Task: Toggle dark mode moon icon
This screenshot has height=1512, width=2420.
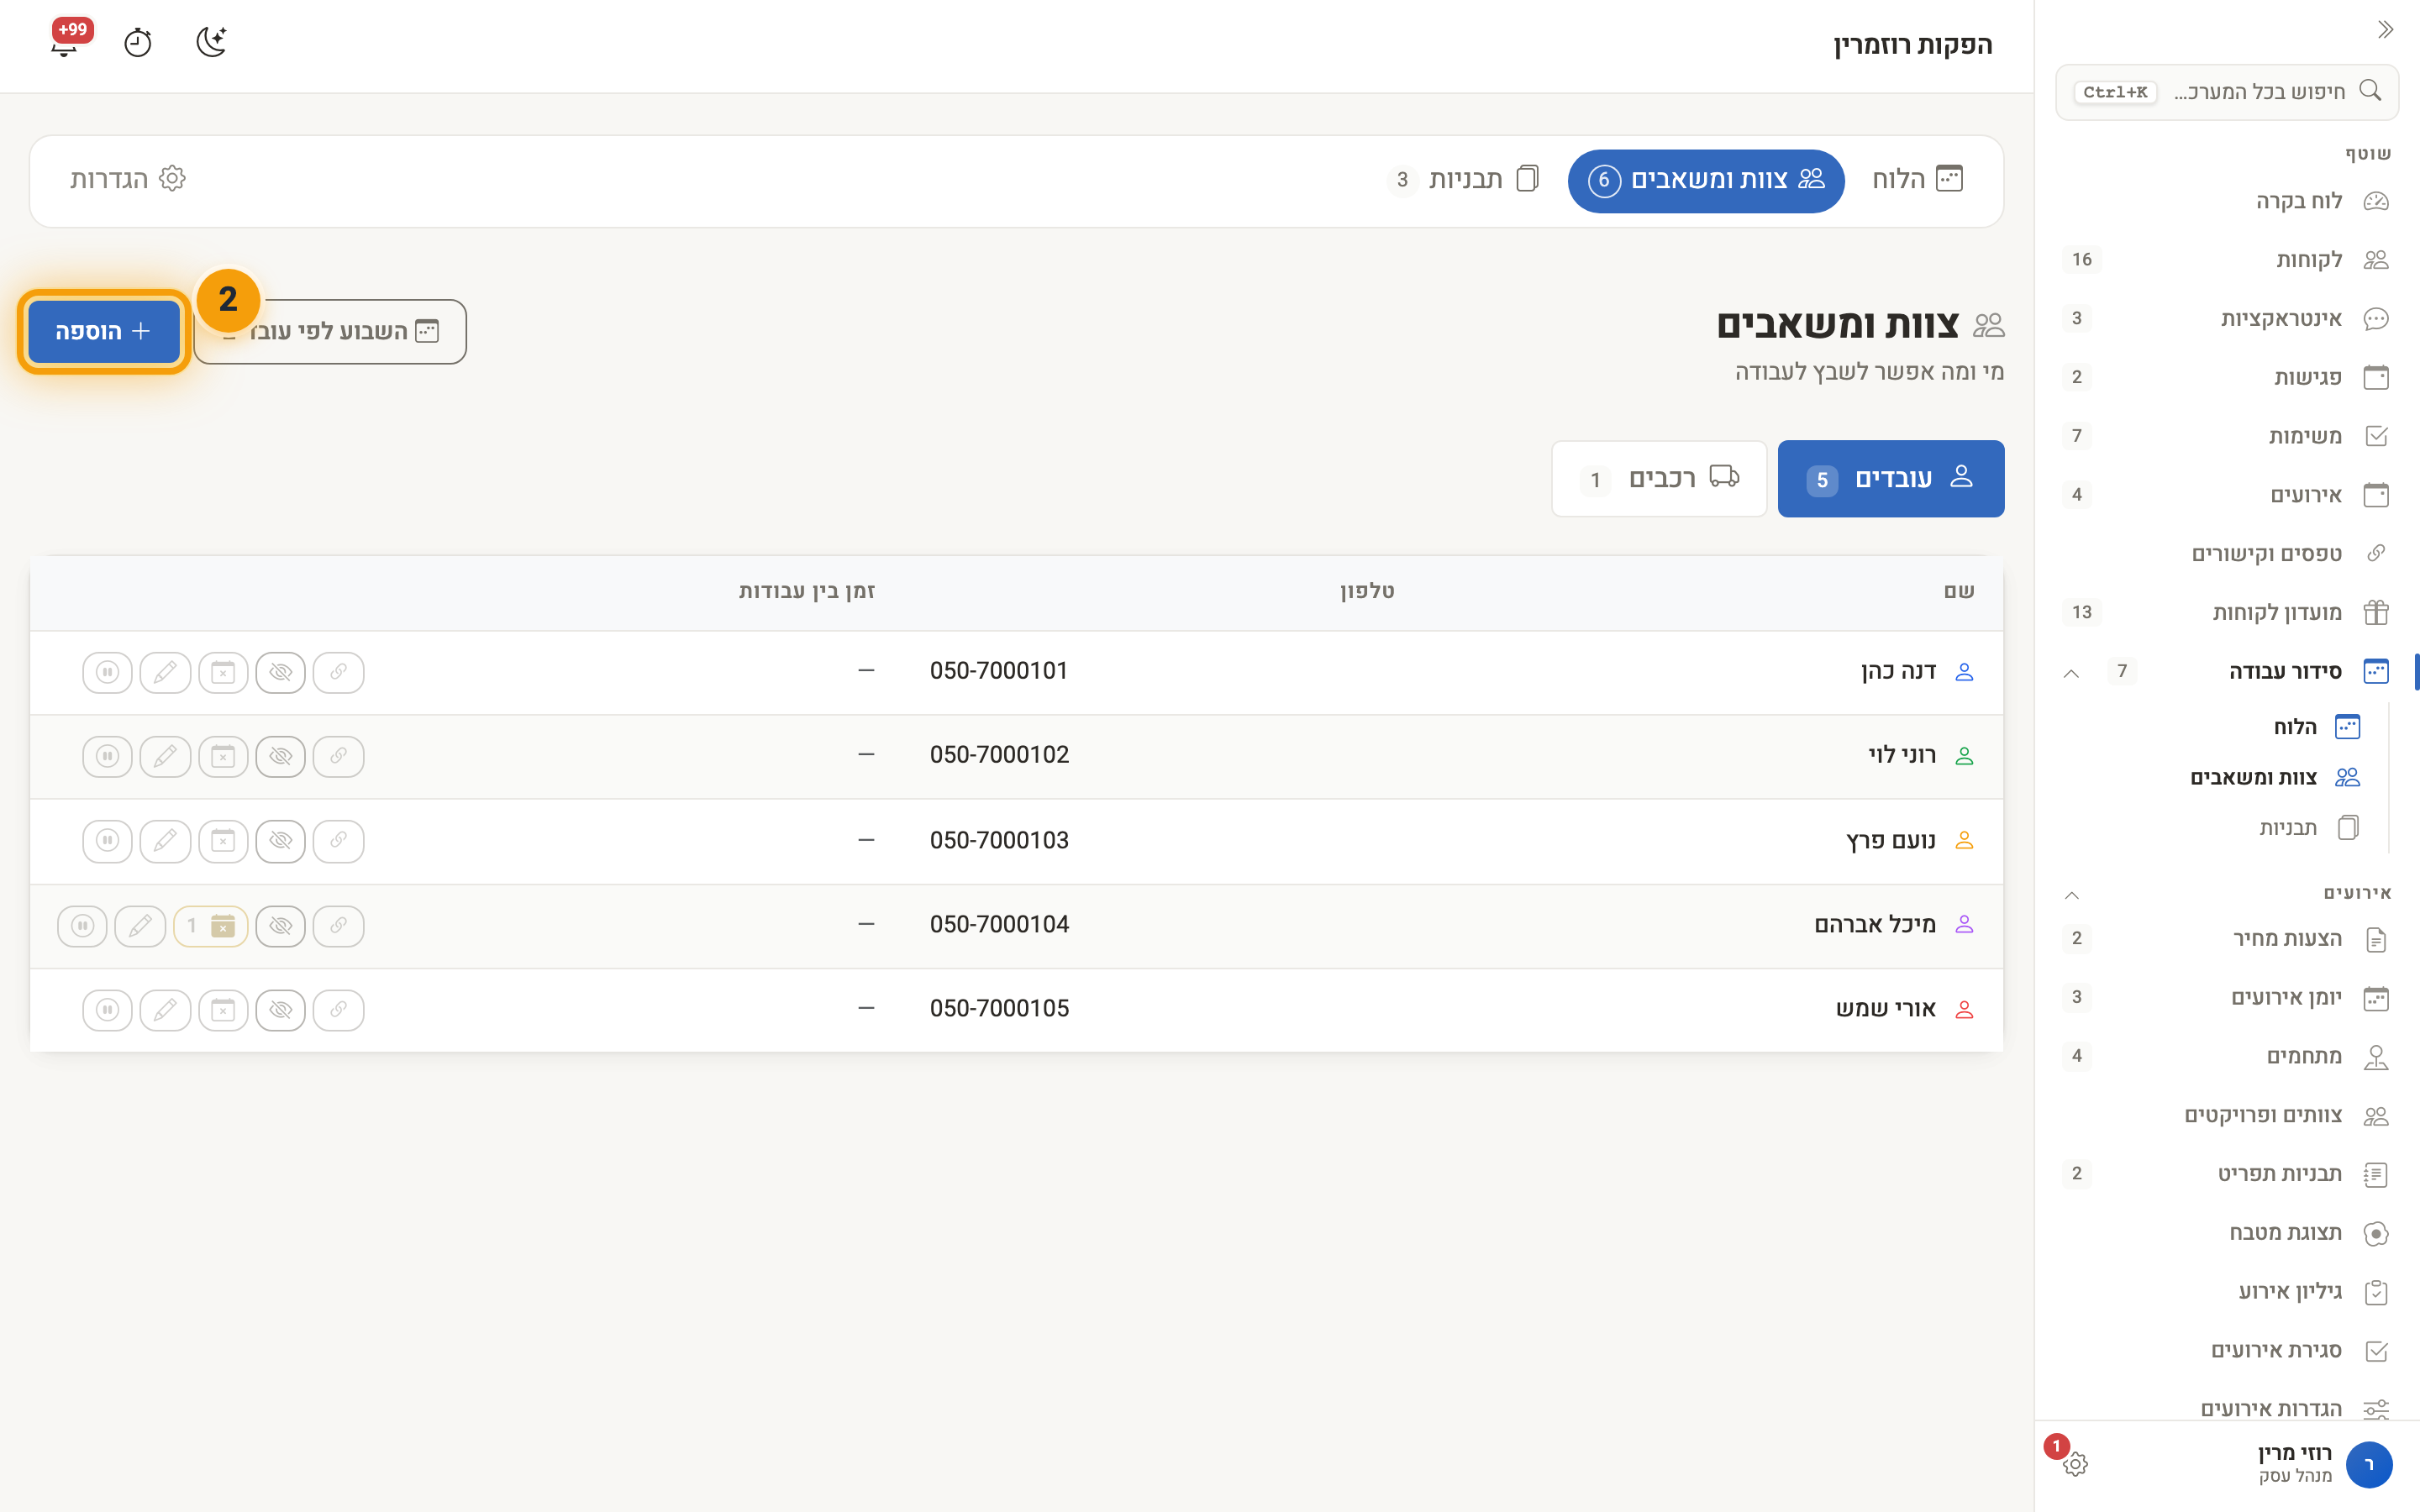Action: point(211,42)
